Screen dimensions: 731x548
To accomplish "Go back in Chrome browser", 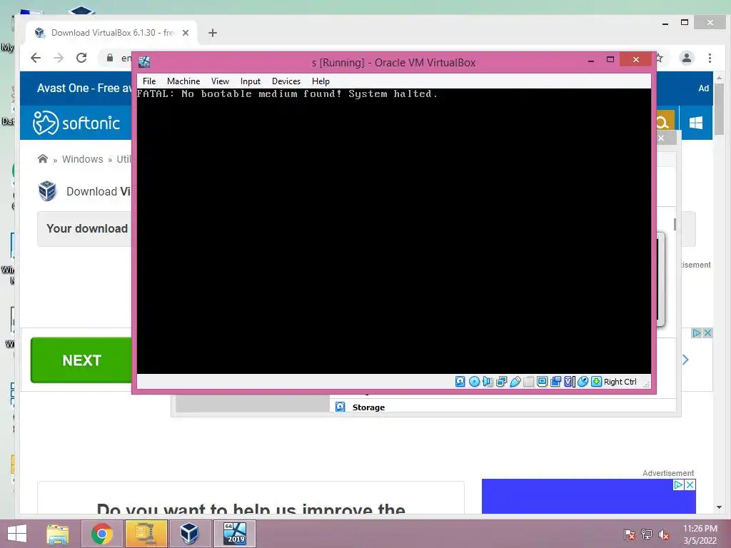I will (36, 58).
